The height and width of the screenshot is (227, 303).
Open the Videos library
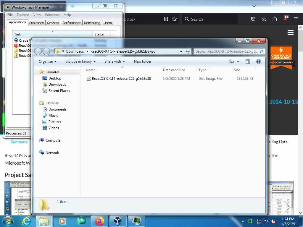(54, 128)
